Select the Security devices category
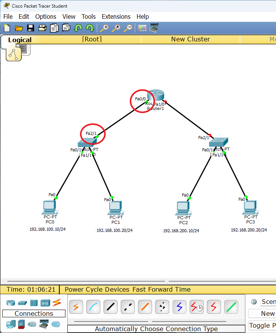The width and height of the screenshot is (276, 333). pos(21,324)
